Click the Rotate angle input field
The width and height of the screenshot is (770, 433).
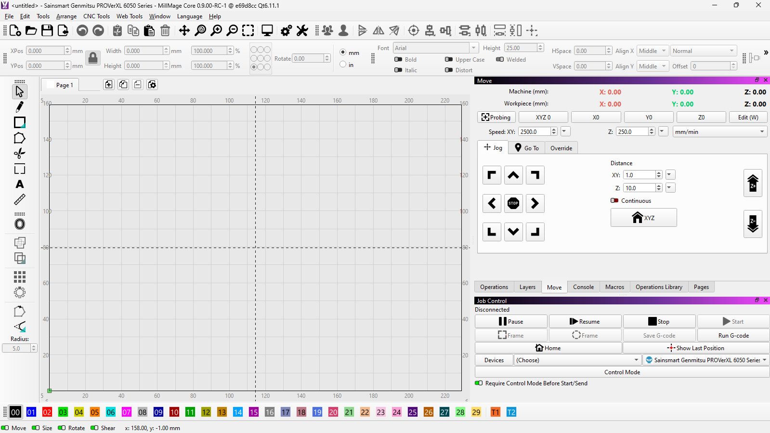tap(309, 58)
